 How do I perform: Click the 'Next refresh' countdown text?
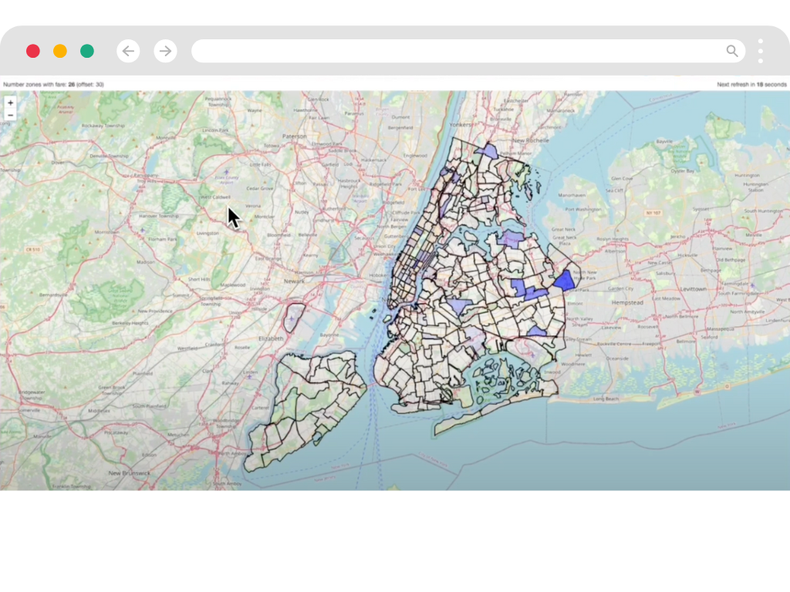point(751,84)
